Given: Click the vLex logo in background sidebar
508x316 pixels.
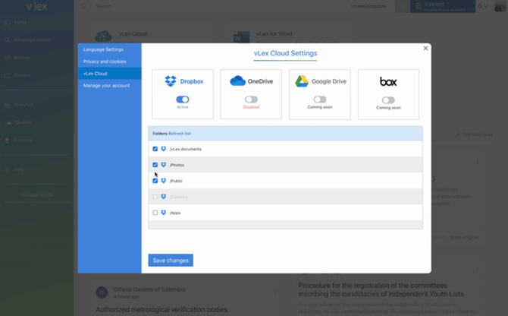Looking at the screenshot, I should (36, 6).
